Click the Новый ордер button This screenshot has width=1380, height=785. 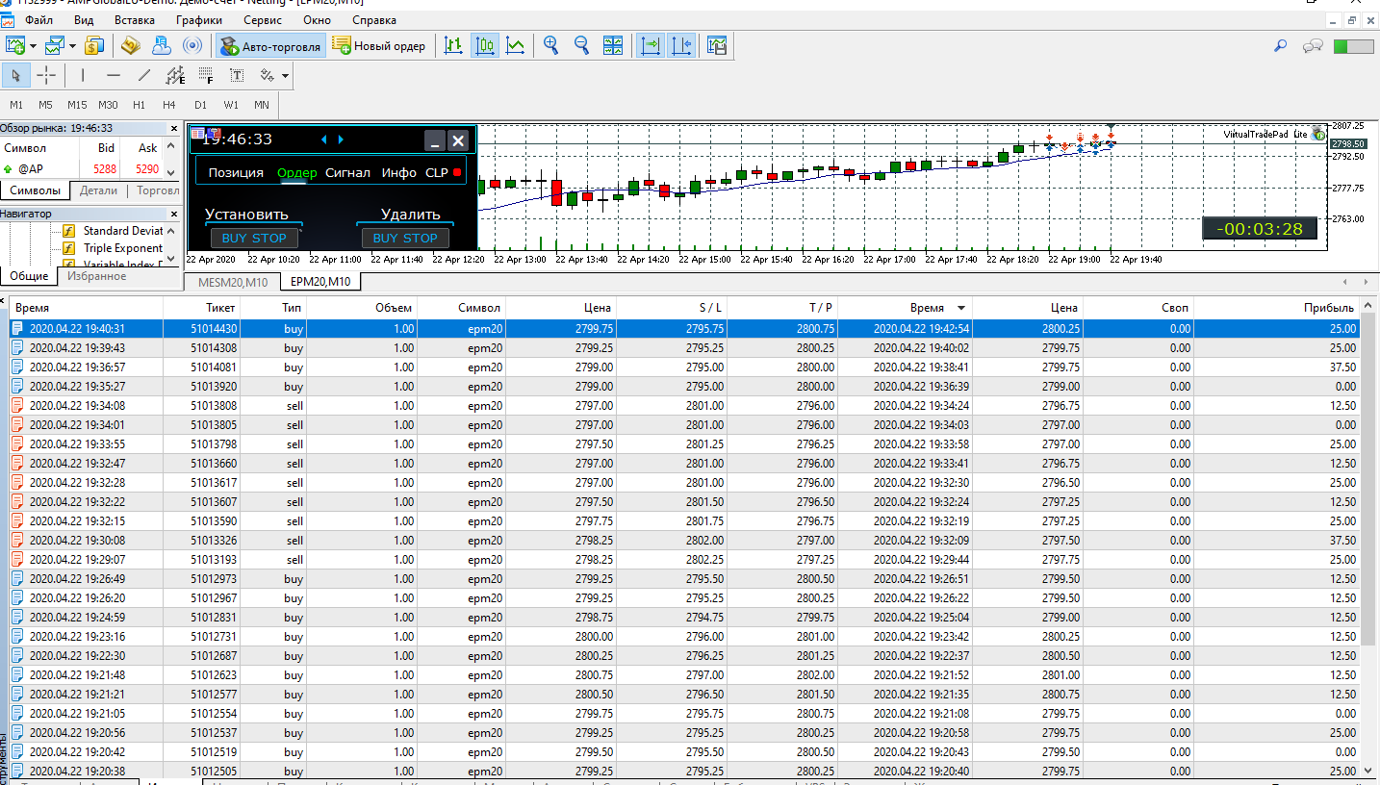379,46
